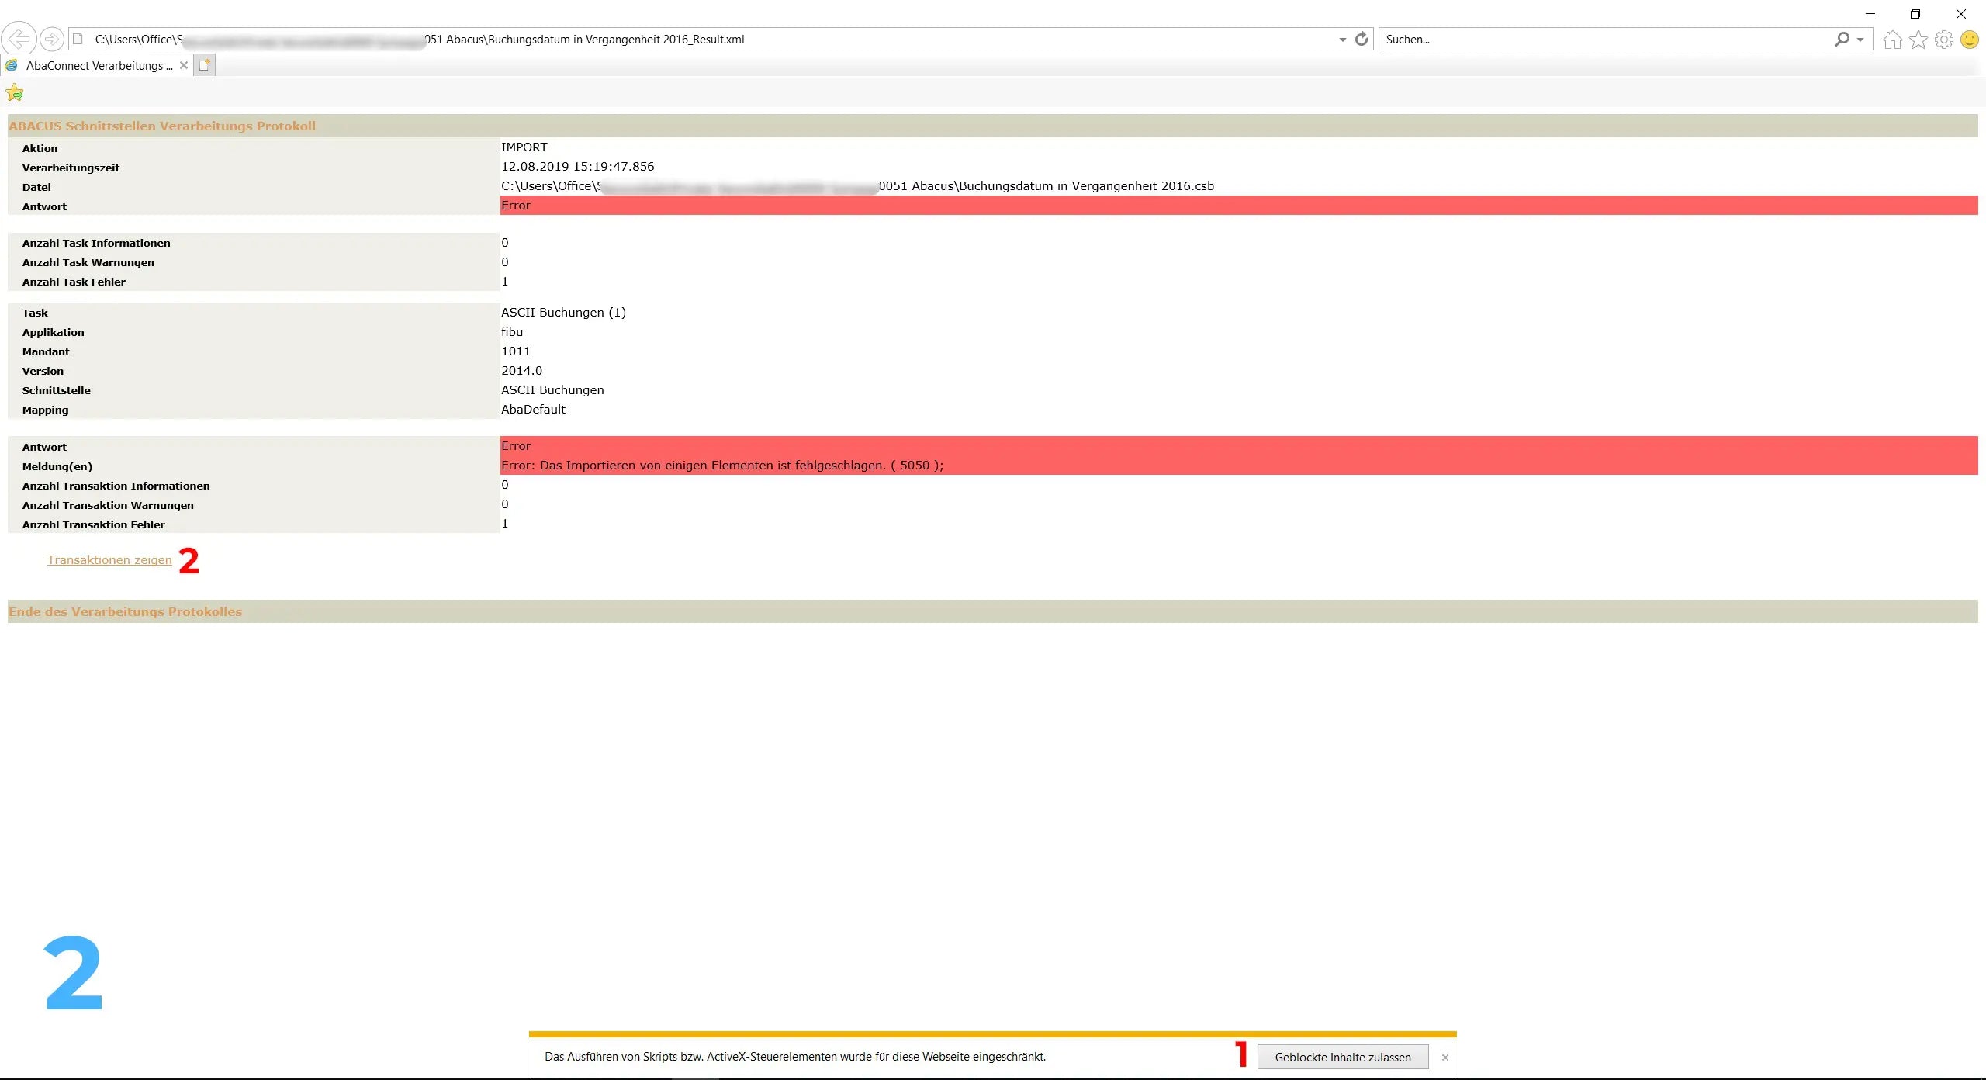Close the AbaConnect Verarbeitungs tab
Viewport: 1986px width, 1080px height.
[184, 65]
